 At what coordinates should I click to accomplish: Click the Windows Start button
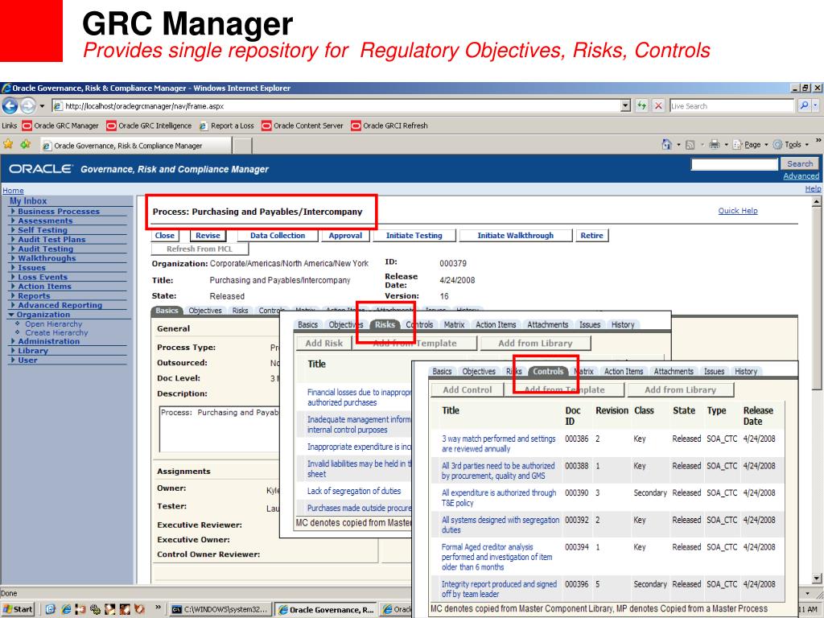click(18, 609)
